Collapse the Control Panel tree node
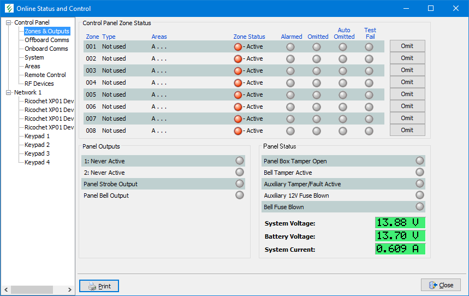This screenshot has width=469, height=296. tap(9, 22)
